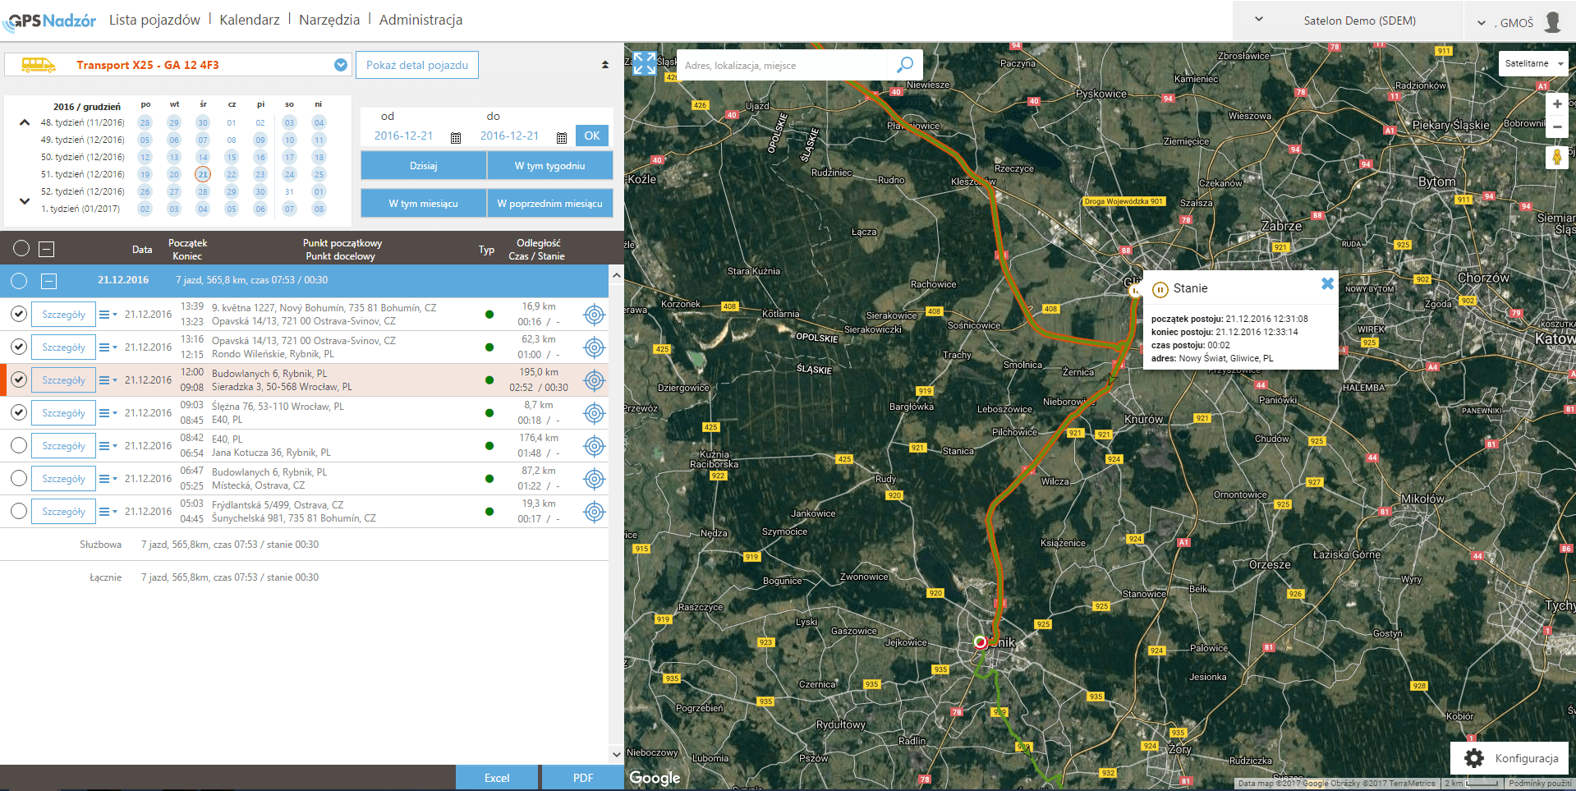Locate the Frýdlantská to Šunychelská trip

tap(594, 512)
